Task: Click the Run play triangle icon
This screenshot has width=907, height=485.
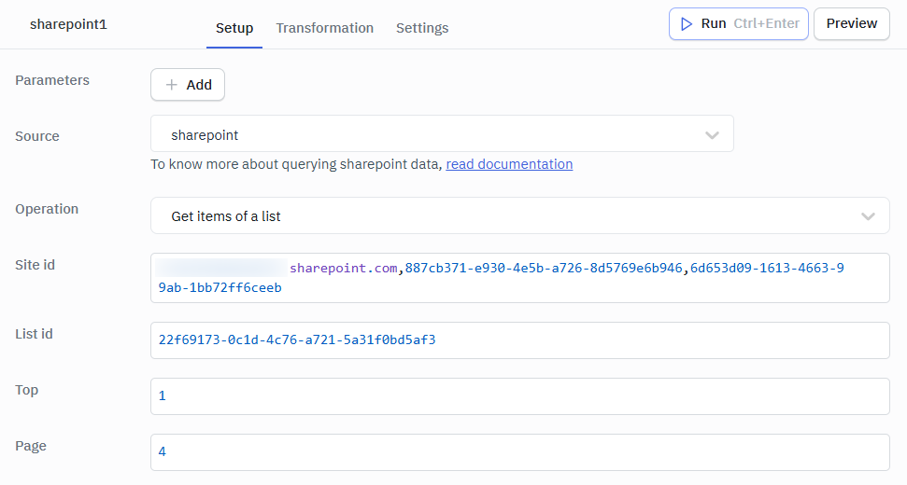Action: pos(686,23)
